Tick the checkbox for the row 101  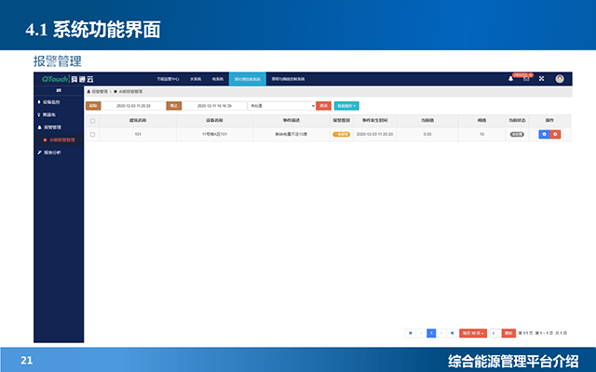point(92,134)
